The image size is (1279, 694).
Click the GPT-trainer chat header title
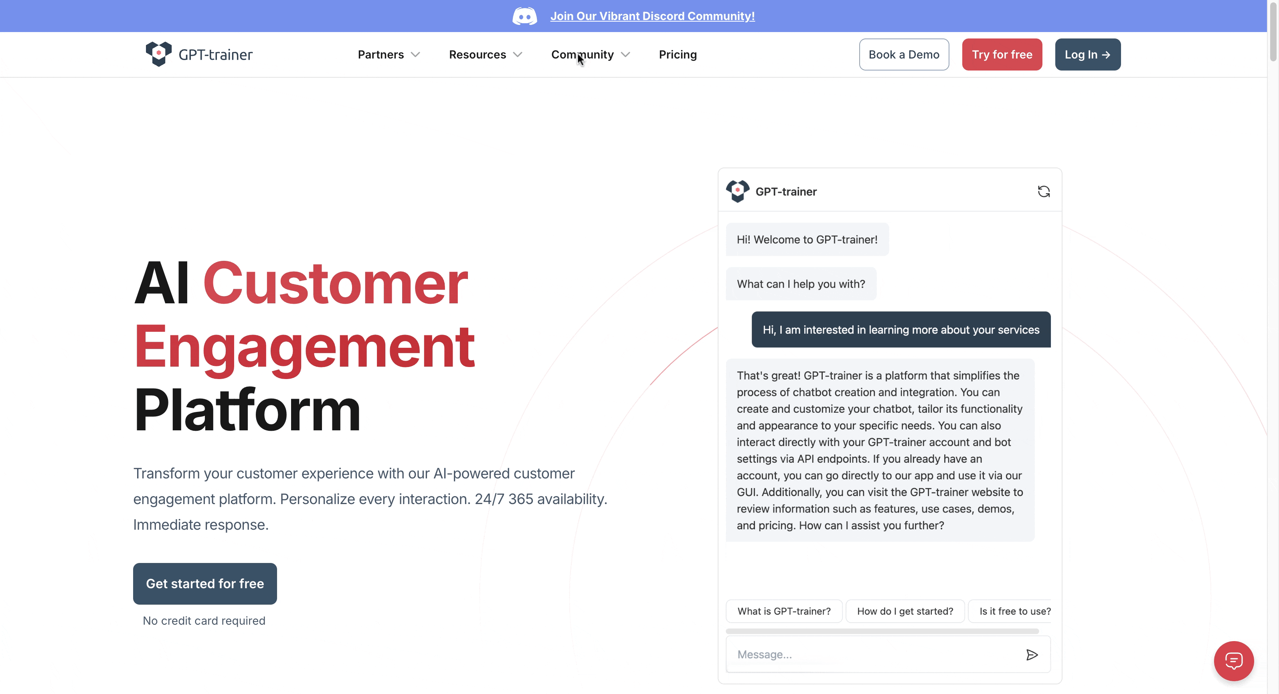(786, 192)
